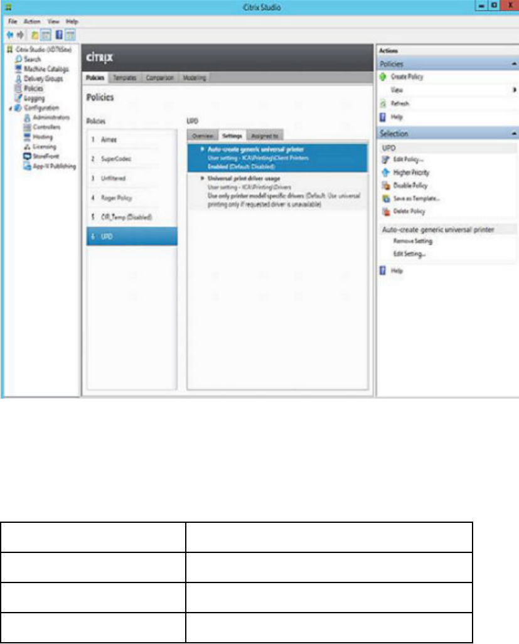The height and width of the screenshot is (644, 519).
Task: Select the Policies tree node
Action: click(x=33, y=89)
